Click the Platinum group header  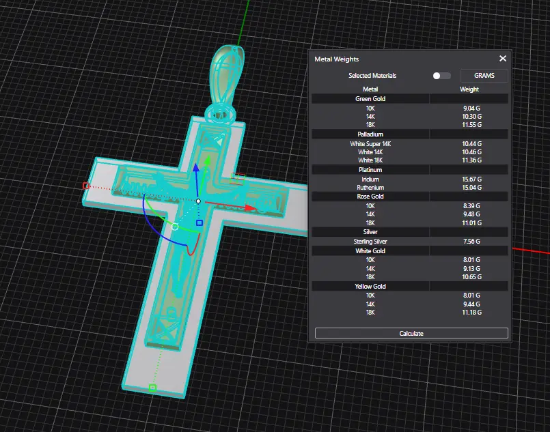370,170
